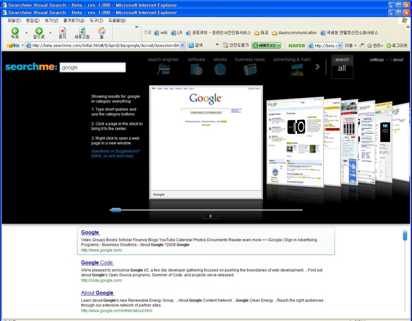Click the 'Questions or Suggestions? EMAIL us' link
The width and height of the screenshot is (412, 321).
pos(116,153)
